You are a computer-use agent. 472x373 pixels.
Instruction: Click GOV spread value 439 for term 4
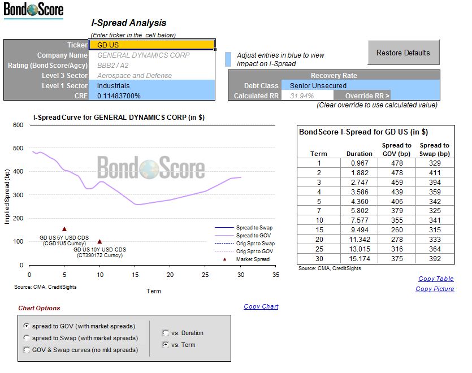(x=397, y=192)
